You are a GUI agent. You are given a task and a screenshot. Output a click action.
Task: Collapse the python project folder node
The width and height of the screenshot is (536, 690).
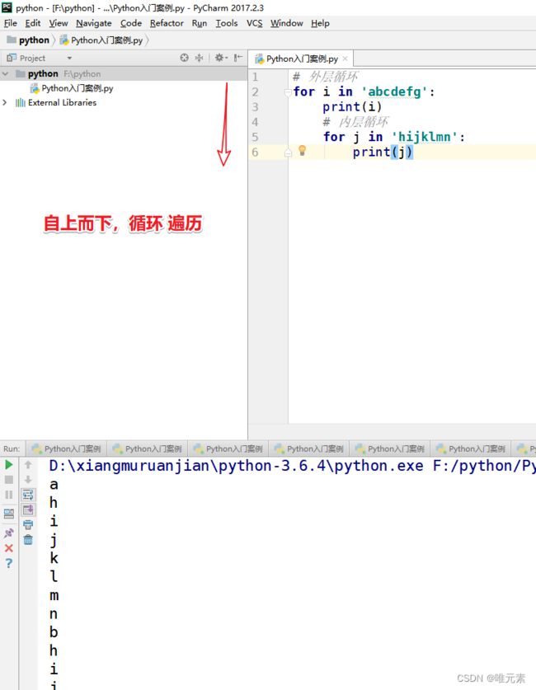pos(6,73)
